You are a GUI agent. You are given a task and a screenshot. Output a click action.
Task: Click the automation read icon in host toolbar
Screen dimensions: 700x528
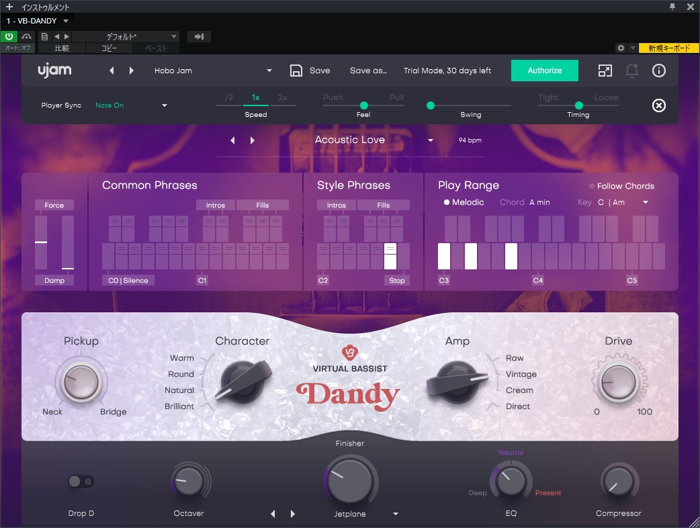click(26, 36)
